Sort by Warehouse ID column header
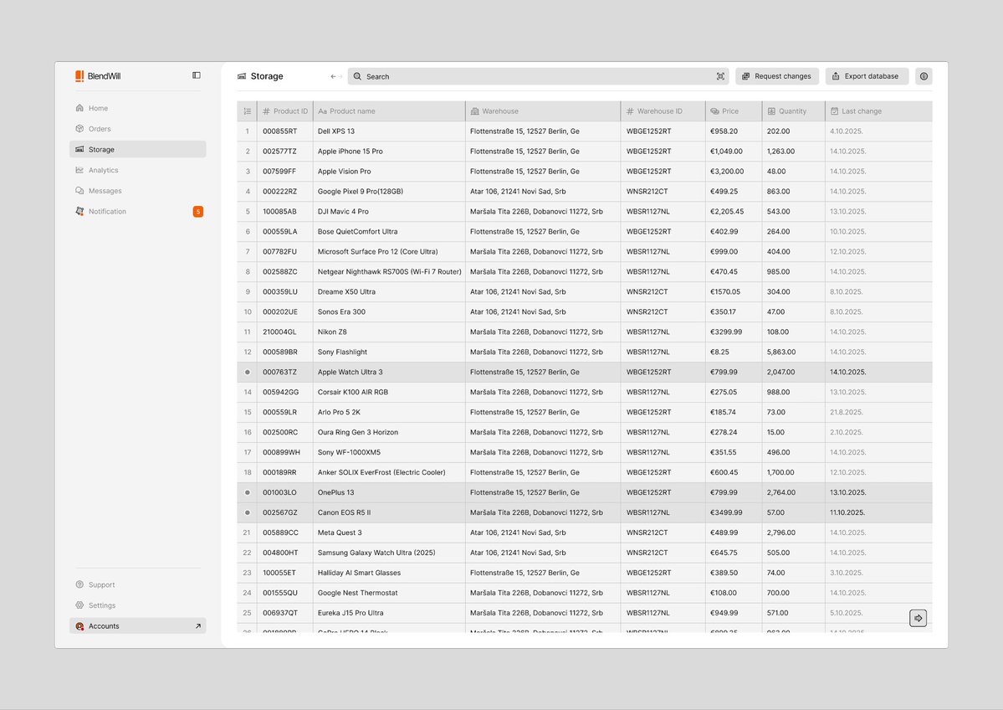The width and height of the screenshot is (1003, 710). click(x=663, y=111)
